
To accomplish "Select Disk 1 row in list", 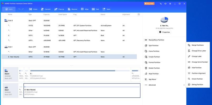I will [69, 47].
